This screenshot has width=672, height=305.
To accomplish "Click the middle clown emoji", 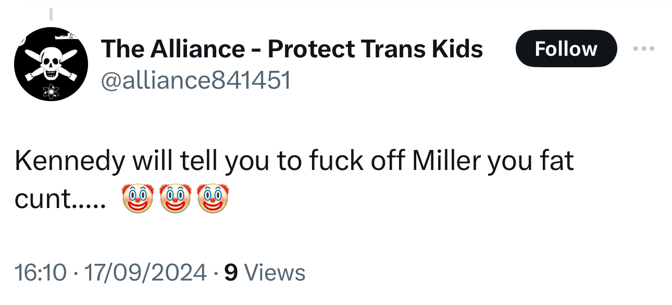I will click(176, 199).
